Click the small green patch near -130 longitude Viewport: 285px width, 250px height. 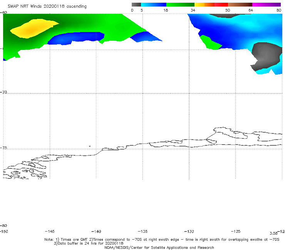(211, 43)
